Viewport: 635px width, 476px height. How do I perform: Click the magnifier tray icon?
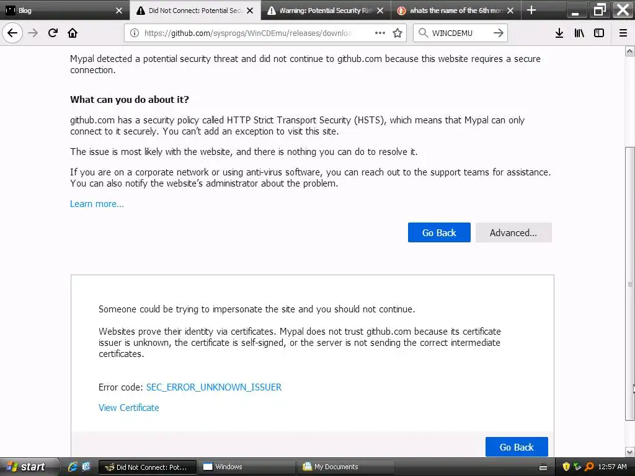coord(589,467)
